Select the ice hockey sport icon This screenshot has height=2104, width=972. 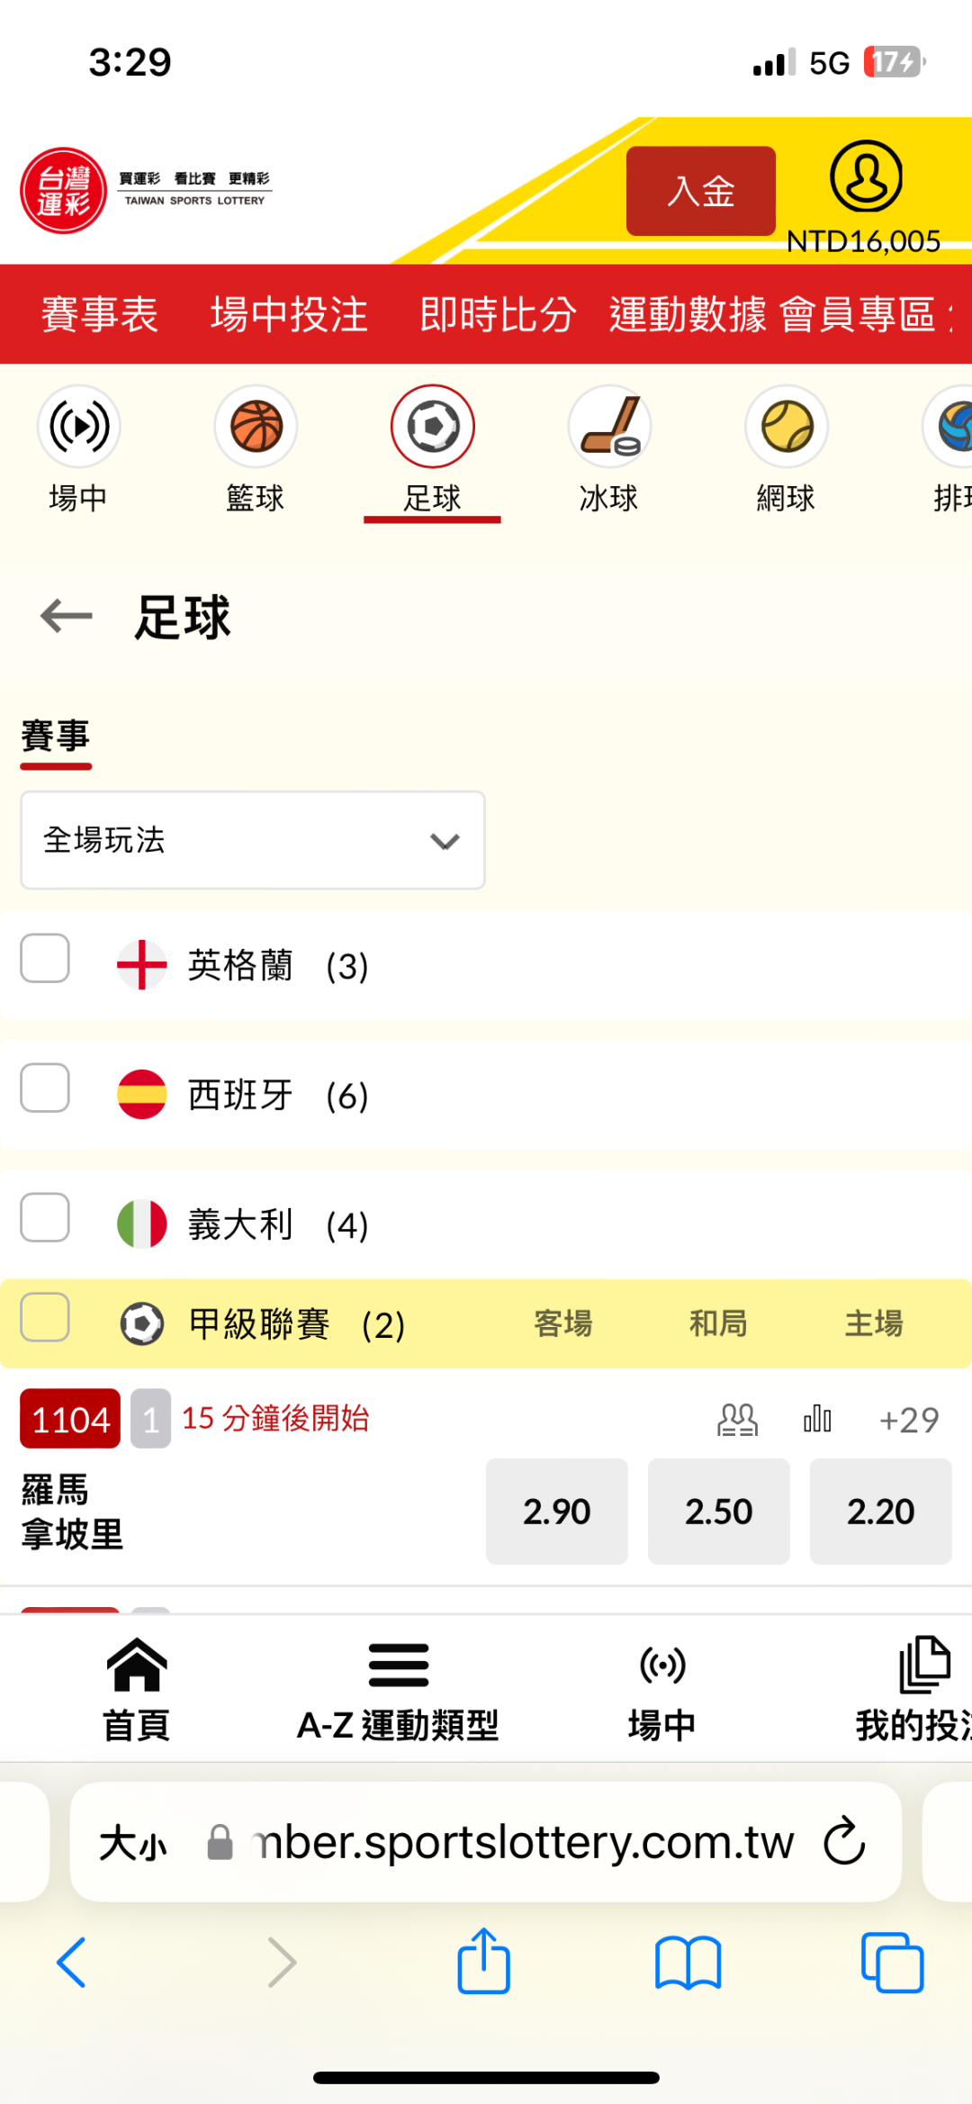(x=609, y=427)
